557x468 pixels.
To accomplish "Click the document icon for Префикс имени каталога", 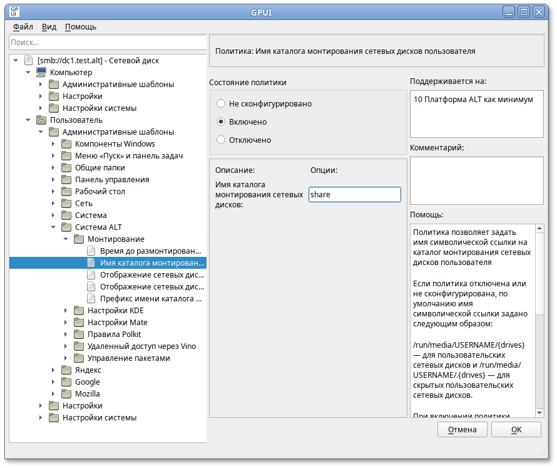I will [x=91, y=299].
